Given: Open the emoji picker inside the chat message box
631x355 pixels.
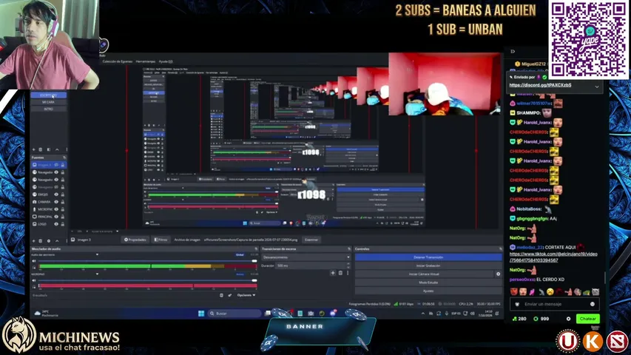Looking at the screenshot, I should 593,304.
